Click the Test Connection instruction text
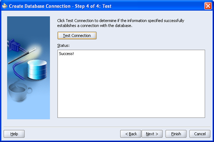 tap(121, 23)
